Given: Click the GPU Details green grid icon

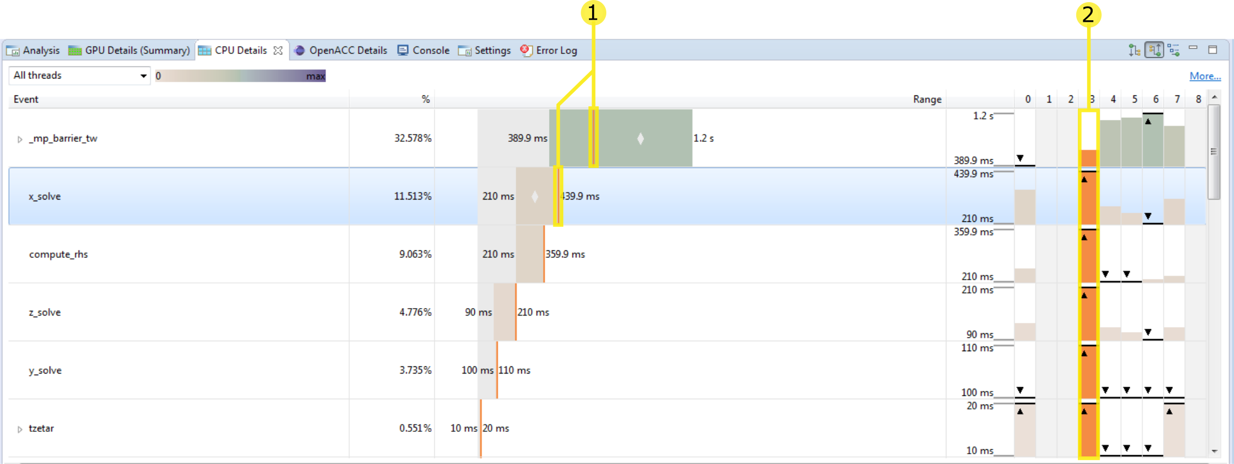Looking at the screenshot, I should tap(75, 51).
